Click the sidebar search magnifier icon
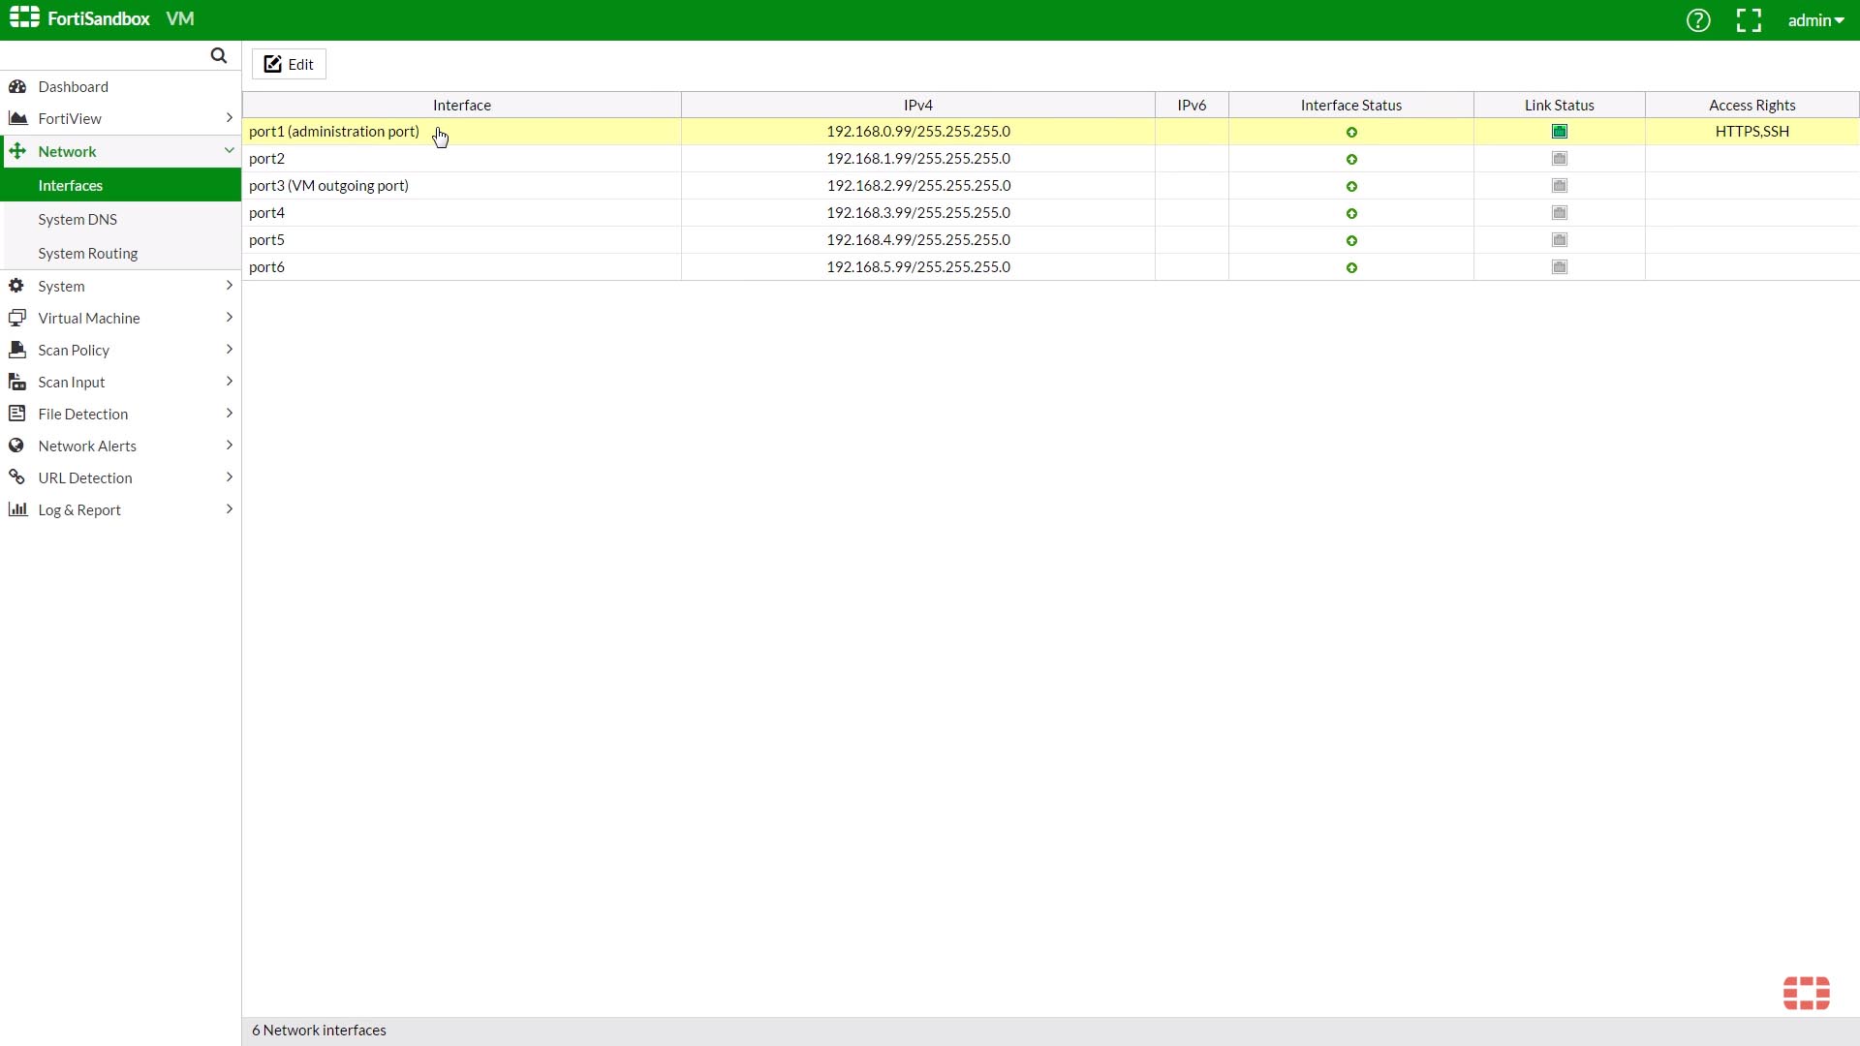This screenshot has height=1046, width=1860. (x=219, y=56)
